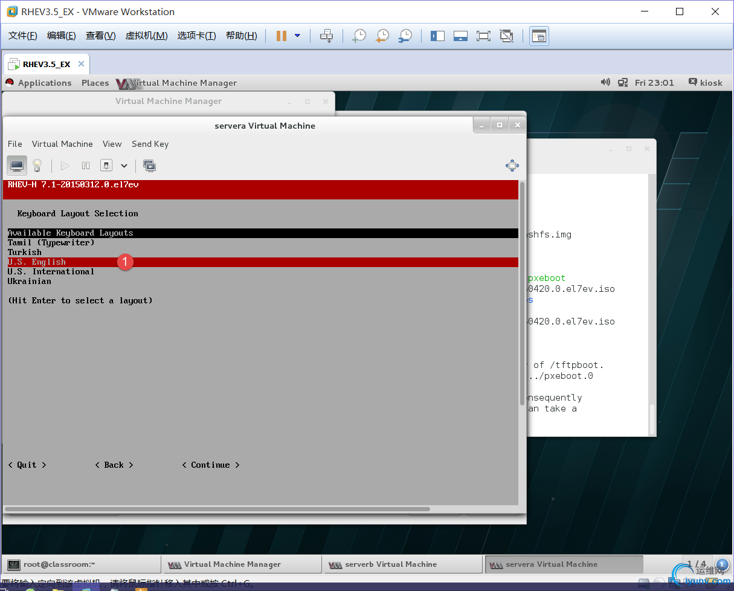Select the U.S. English keyboard layout
Screen dimensions: 734x591
(x=263, y=262)
